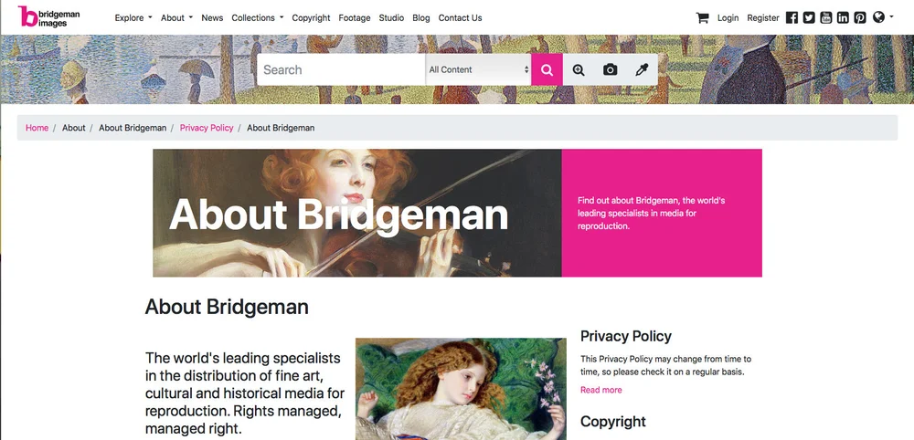Click the Login link
This screenshot has width=914, height=440.
coord(728,18)
